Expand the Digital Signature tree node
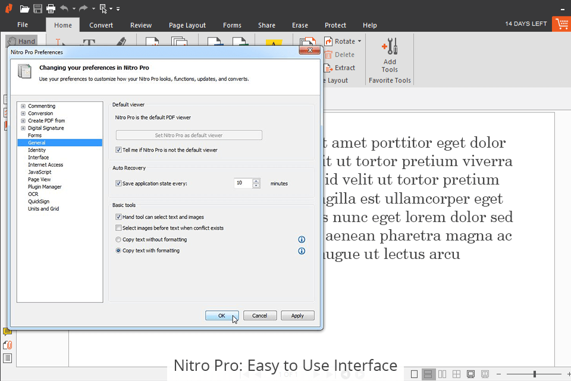The height and width of the screenshot is (381, 571). [x=23, y=128]
